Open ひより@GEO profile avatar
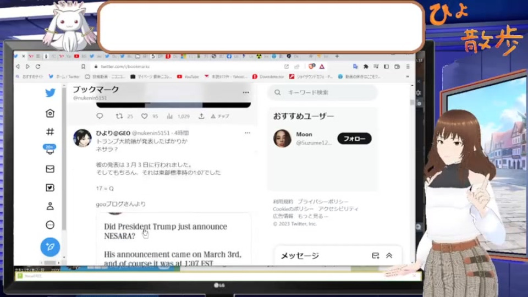 click(x=82, y=138)
